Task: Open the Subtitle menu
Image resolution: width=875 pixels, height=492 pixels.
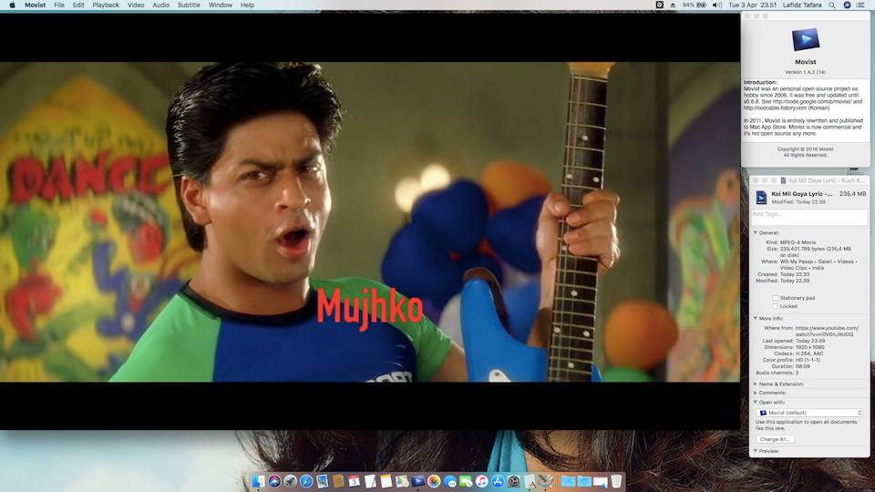Action: 189,5
